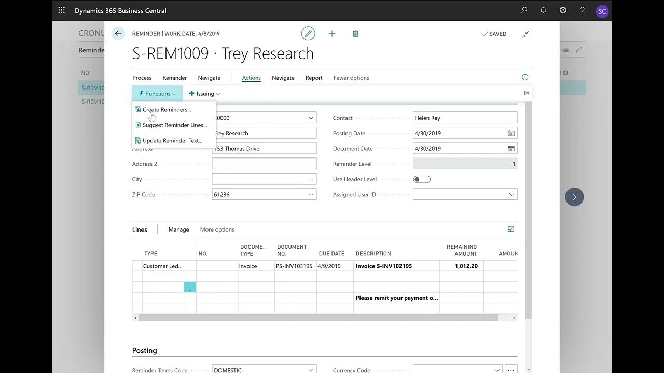Open the Report menu

pyautogui.click(x=314, y=78)
